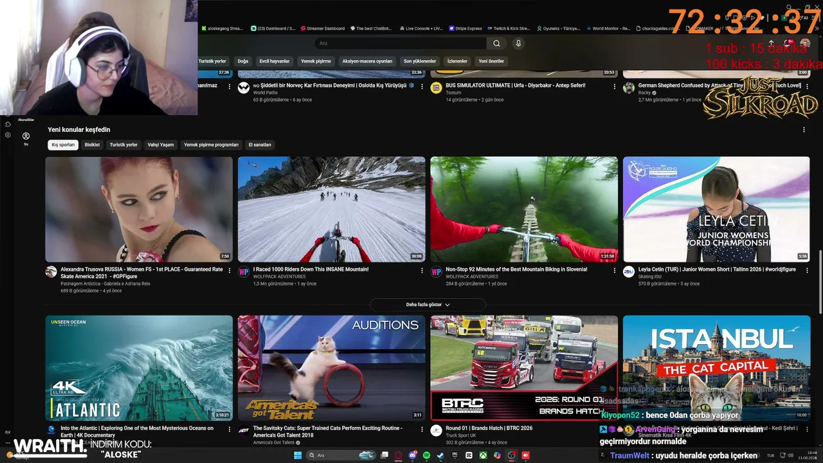Open WOLFPACK channel avatar beside 'I Raced 1000 Riders'
The width and height of the screenshot is (823, 463).
pyautogui.click(x=244, y=272)
